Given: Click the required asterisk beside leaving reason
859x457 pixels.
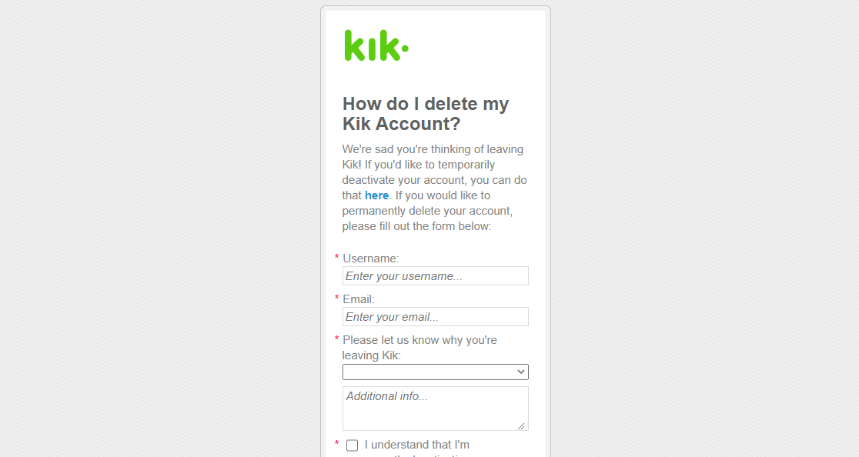Looking at the screenshot, I should click(x=336, y=339).
